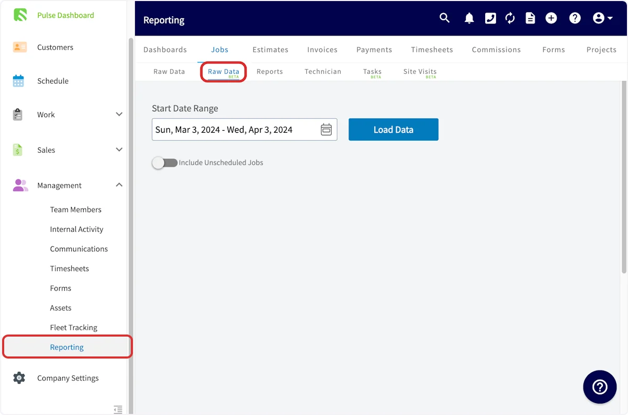Open search with the magnifier icon
This screenshot has height=415, width=628.
[x=444, y=18]
